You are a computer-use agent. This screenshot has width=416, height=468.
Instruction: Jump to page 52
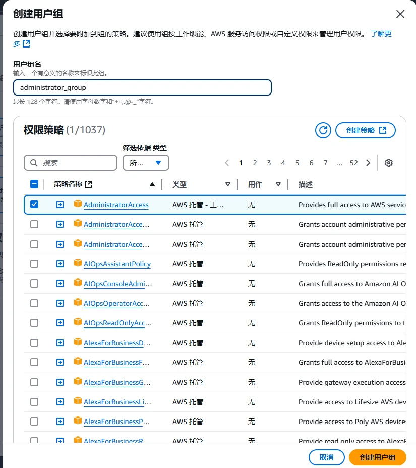coord(354,163)
